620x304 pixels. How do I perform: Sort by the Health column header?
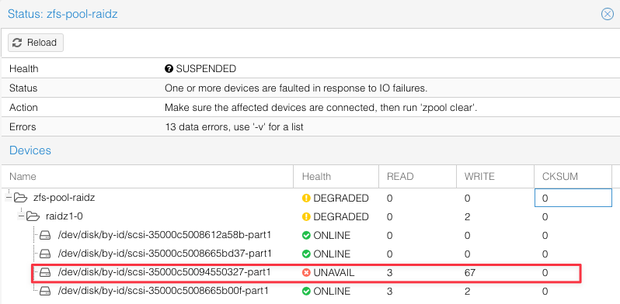tap(336, 177)
